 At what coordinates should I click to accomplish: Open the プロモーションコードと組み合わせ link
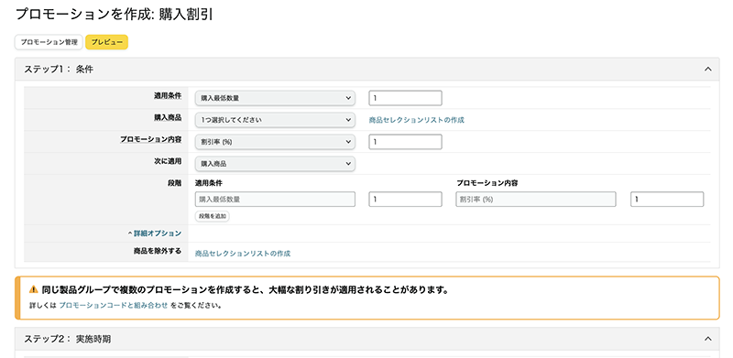pyautogui.click(x=113, y=306)
